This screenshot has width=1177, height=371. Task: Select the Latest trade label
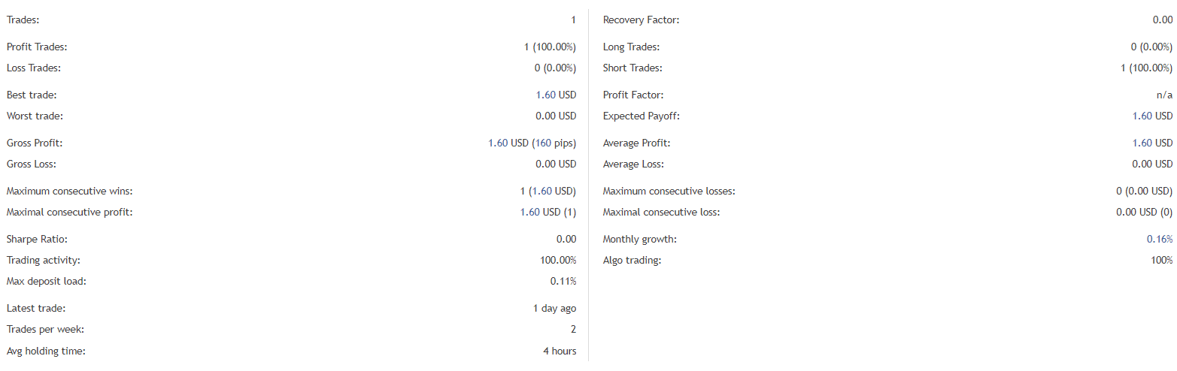(x=36, y=309)
